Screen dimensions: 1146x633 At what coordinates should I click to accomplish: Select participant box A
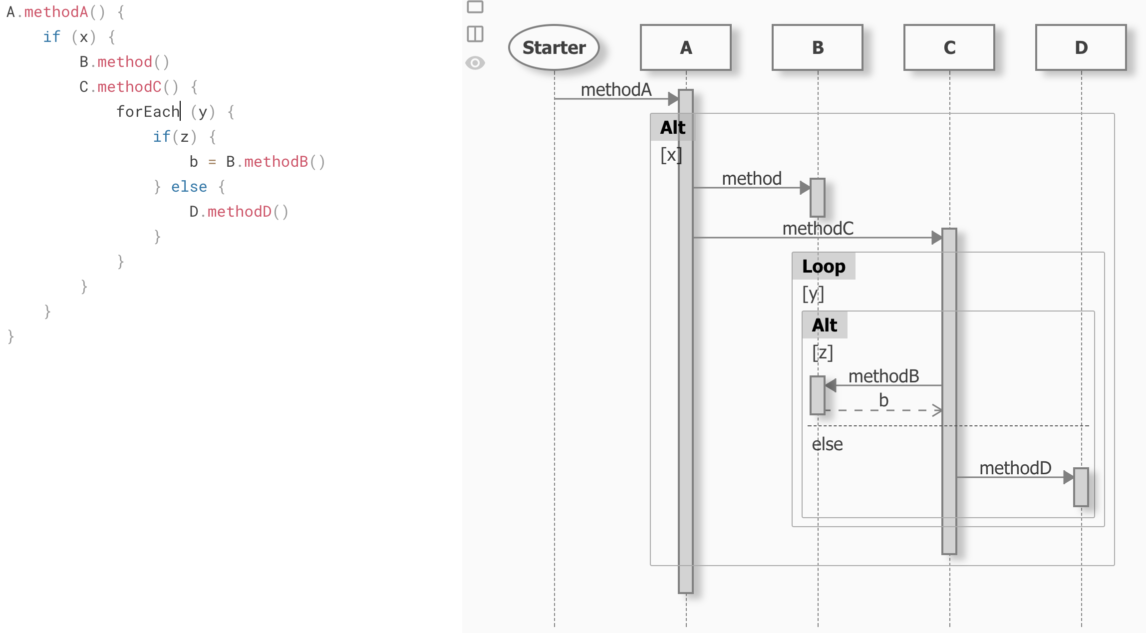[x=685, y=47]
